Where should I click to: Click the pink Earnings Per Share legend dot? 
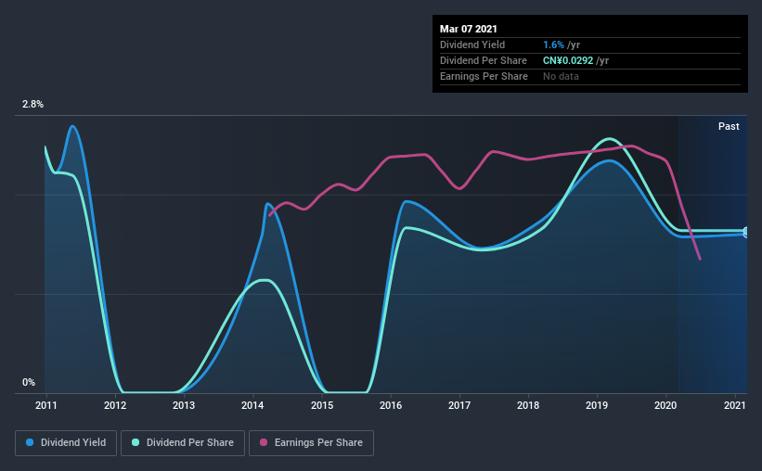click(264, 442)
